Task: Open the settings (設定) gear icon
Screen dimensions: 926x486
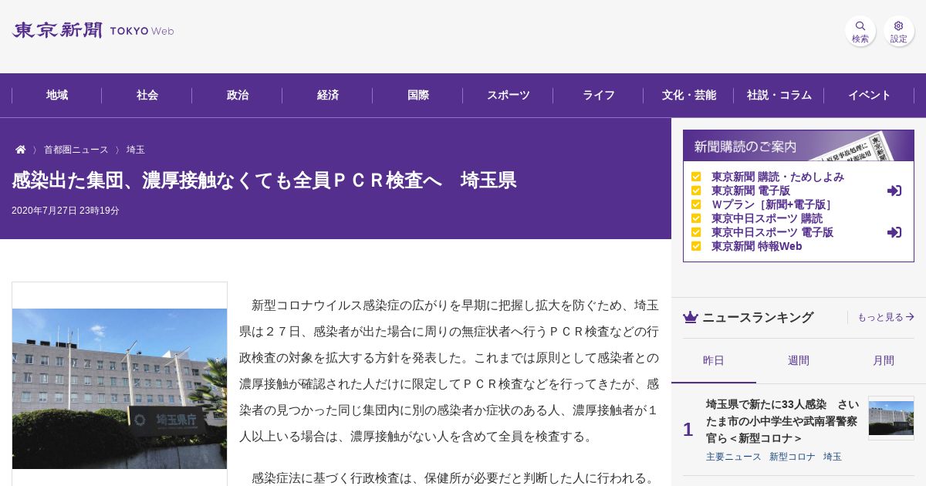Action: pos(899,31)
